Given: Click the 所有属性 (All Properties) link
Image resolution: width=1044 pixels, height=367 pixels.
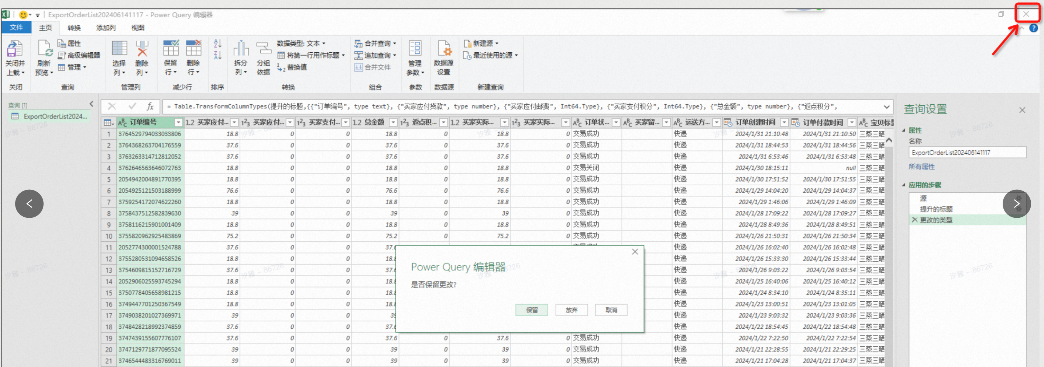Looking at the screenshot, I should pyautogui.click(x=921, y=167).
